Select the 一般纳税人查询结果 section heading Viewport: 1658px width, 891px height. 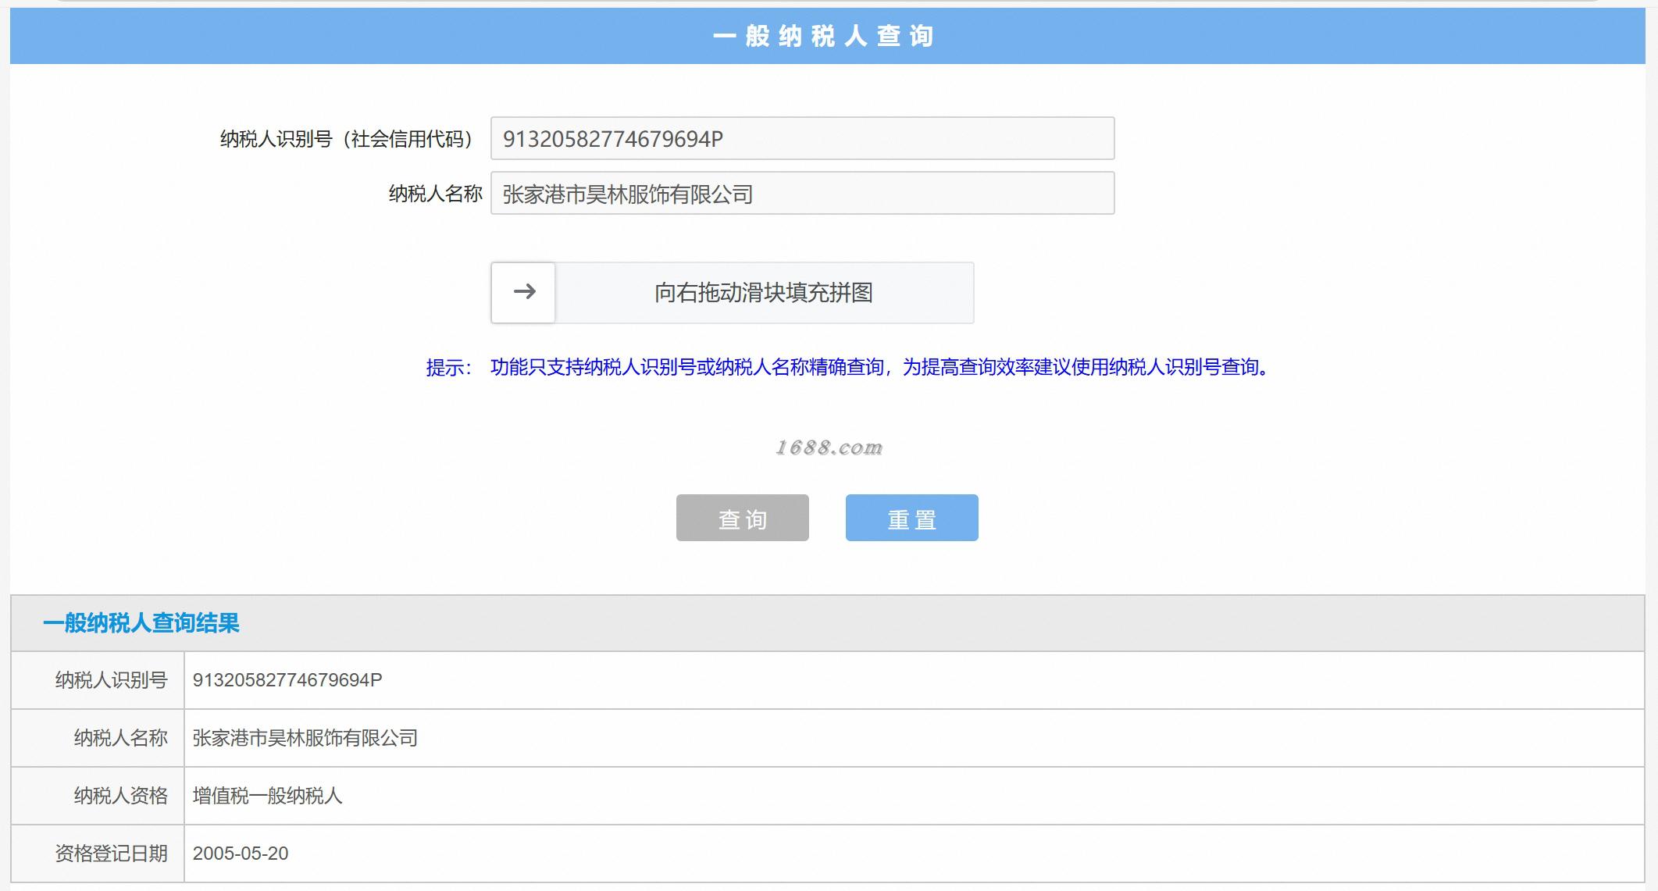pos(141,623)
